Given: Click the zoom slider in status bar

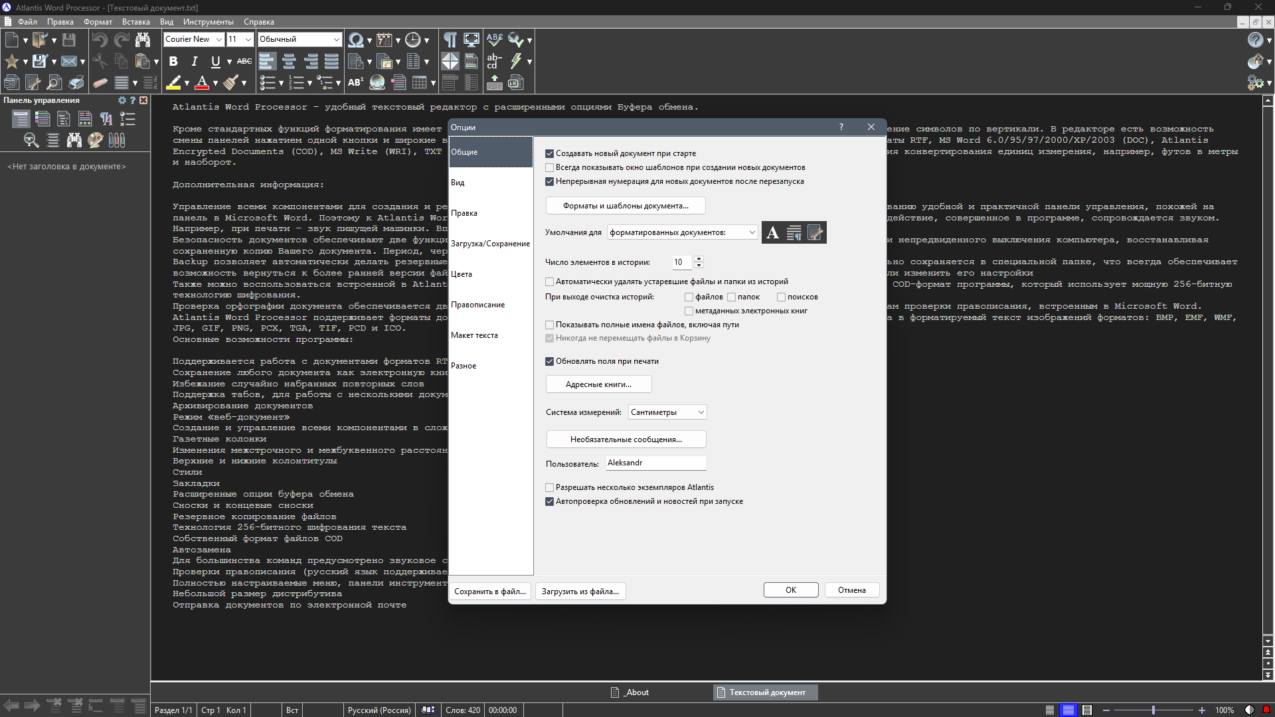Looking at the screenshot, I should coord(1153,710).
